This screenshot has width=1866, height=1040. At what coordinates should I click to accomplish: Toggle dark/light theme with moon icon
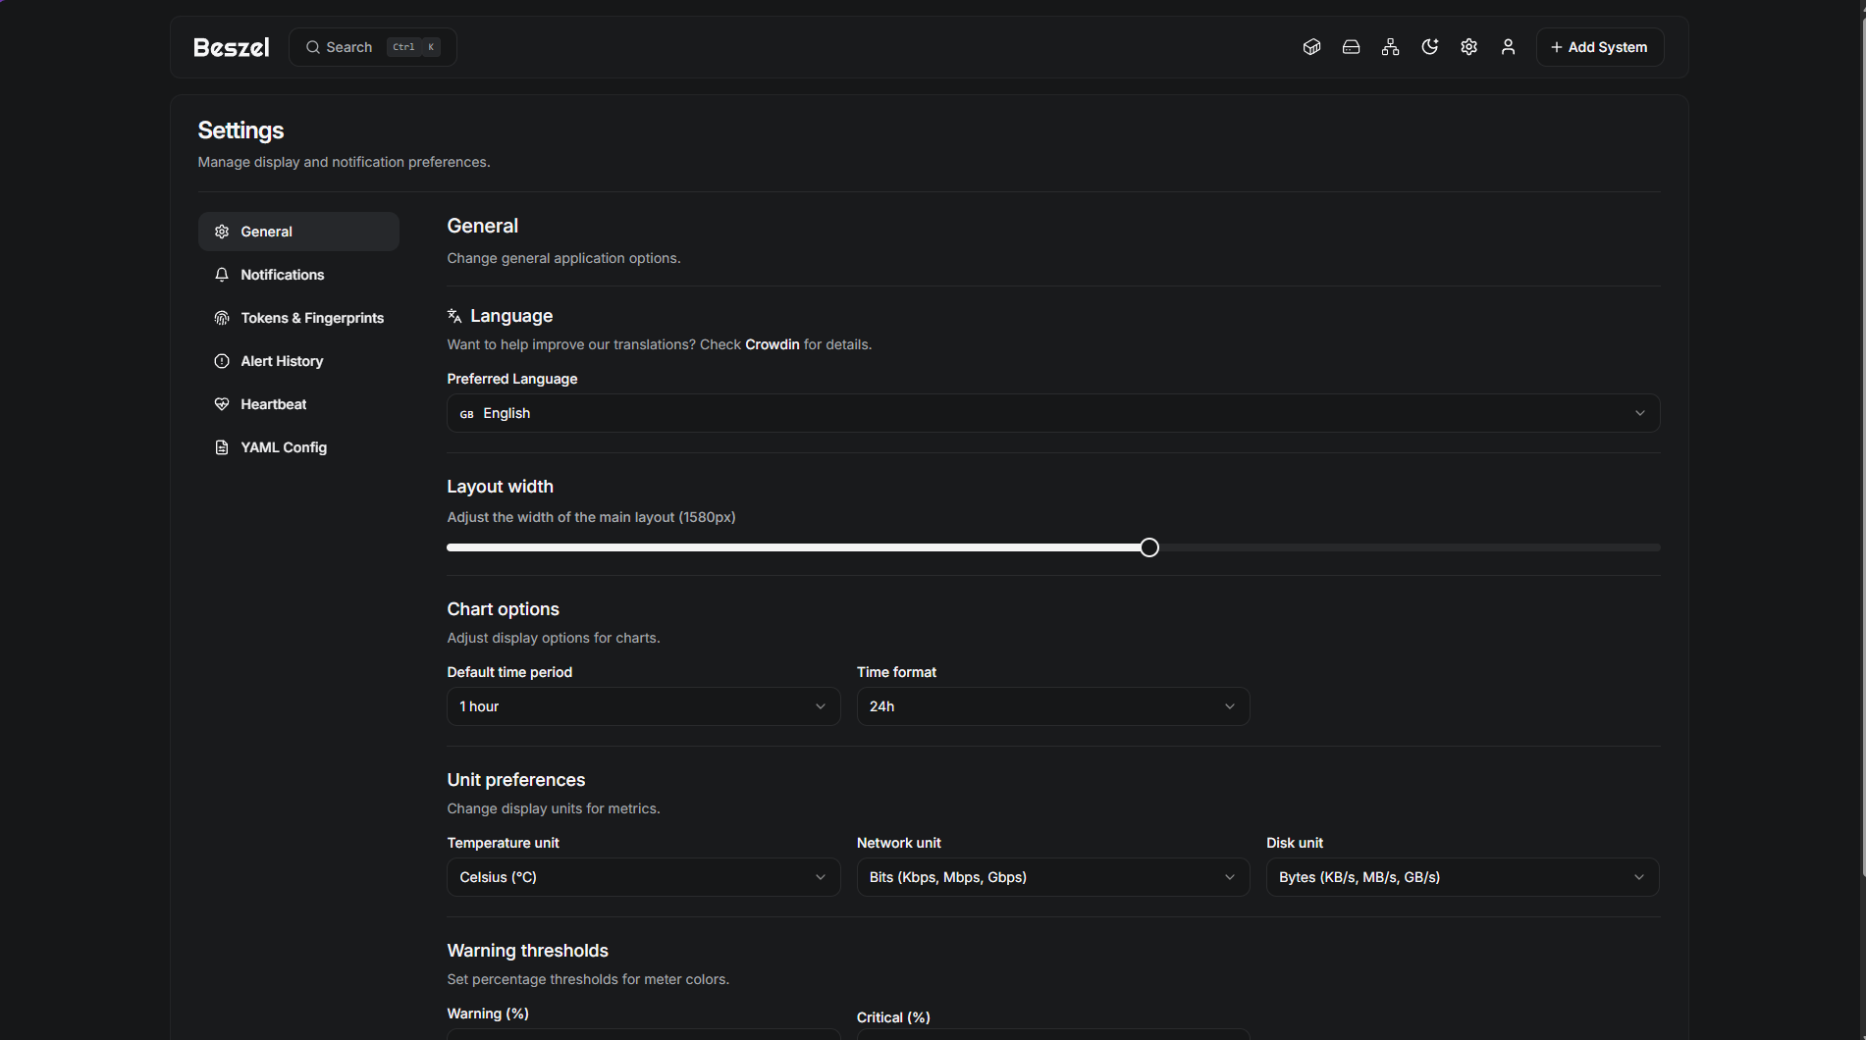click(x=1429, y=47)
